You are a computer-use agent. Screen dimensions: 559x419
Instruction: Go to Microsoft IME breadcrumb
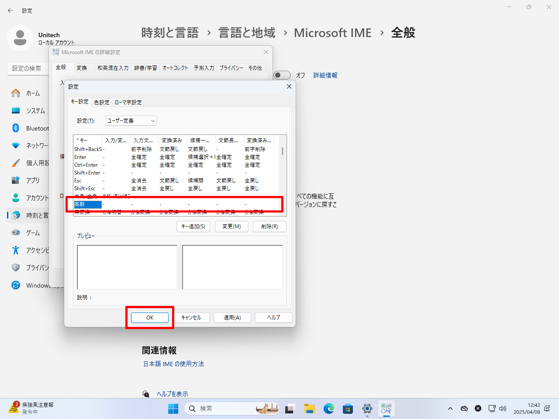coord(333,33)
